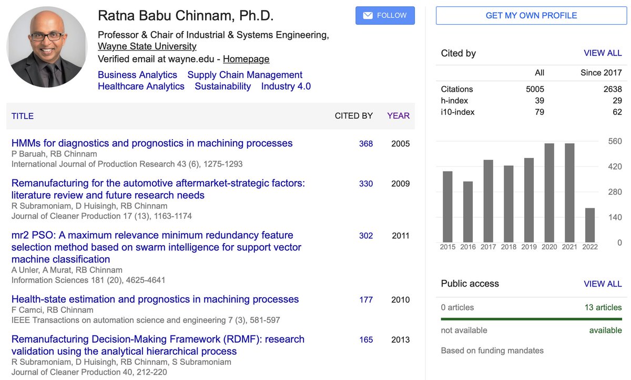631x380 pixels.
Task: Sort publications by YEAR column
Action: tap(399, 116)
